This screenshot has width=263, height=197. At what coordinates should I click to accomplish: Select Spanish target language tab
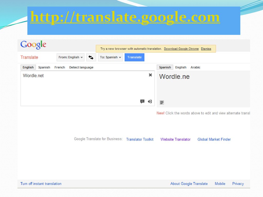pyautogui.click(x=165, y=67)
